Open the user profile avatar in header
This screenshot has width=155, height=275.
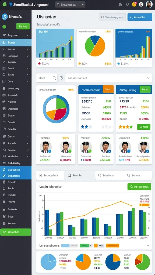pyautogui.click(x=149, y=4)
